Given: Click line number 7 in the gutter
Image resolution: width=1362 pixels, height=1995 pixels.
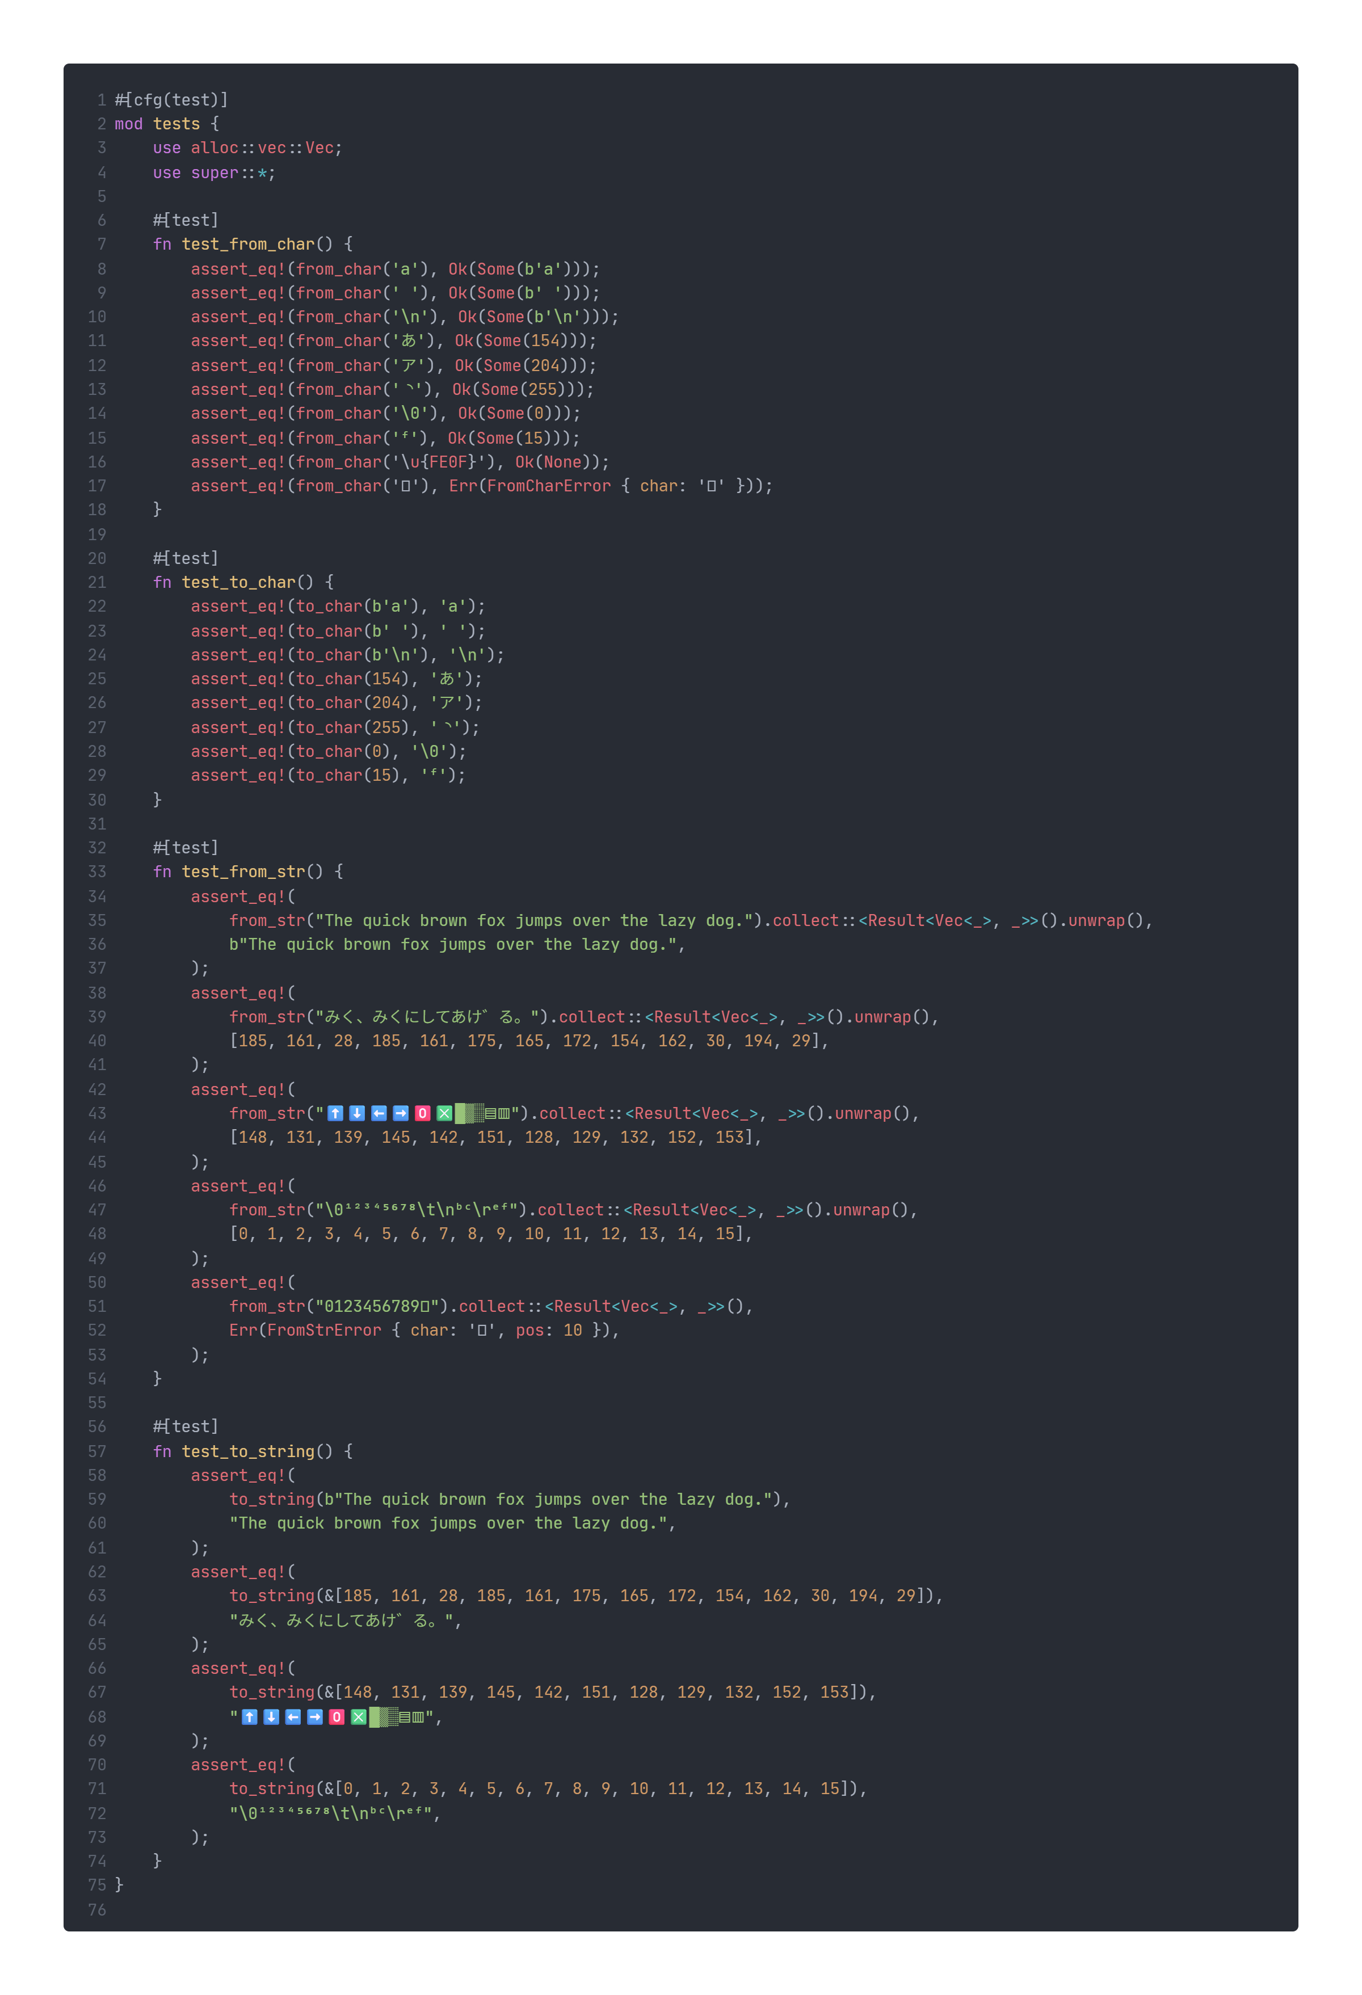Looking at the screenshot, I should point(102,245).
